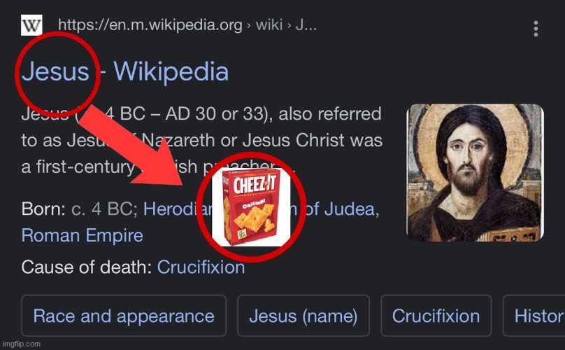The width and height of the screenshot is (565, 350).
Task: Click the "J..." breadcrumb segment
Action: (306, 26)
